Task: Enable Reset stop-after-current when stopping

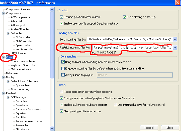Action: coord(62,92)
